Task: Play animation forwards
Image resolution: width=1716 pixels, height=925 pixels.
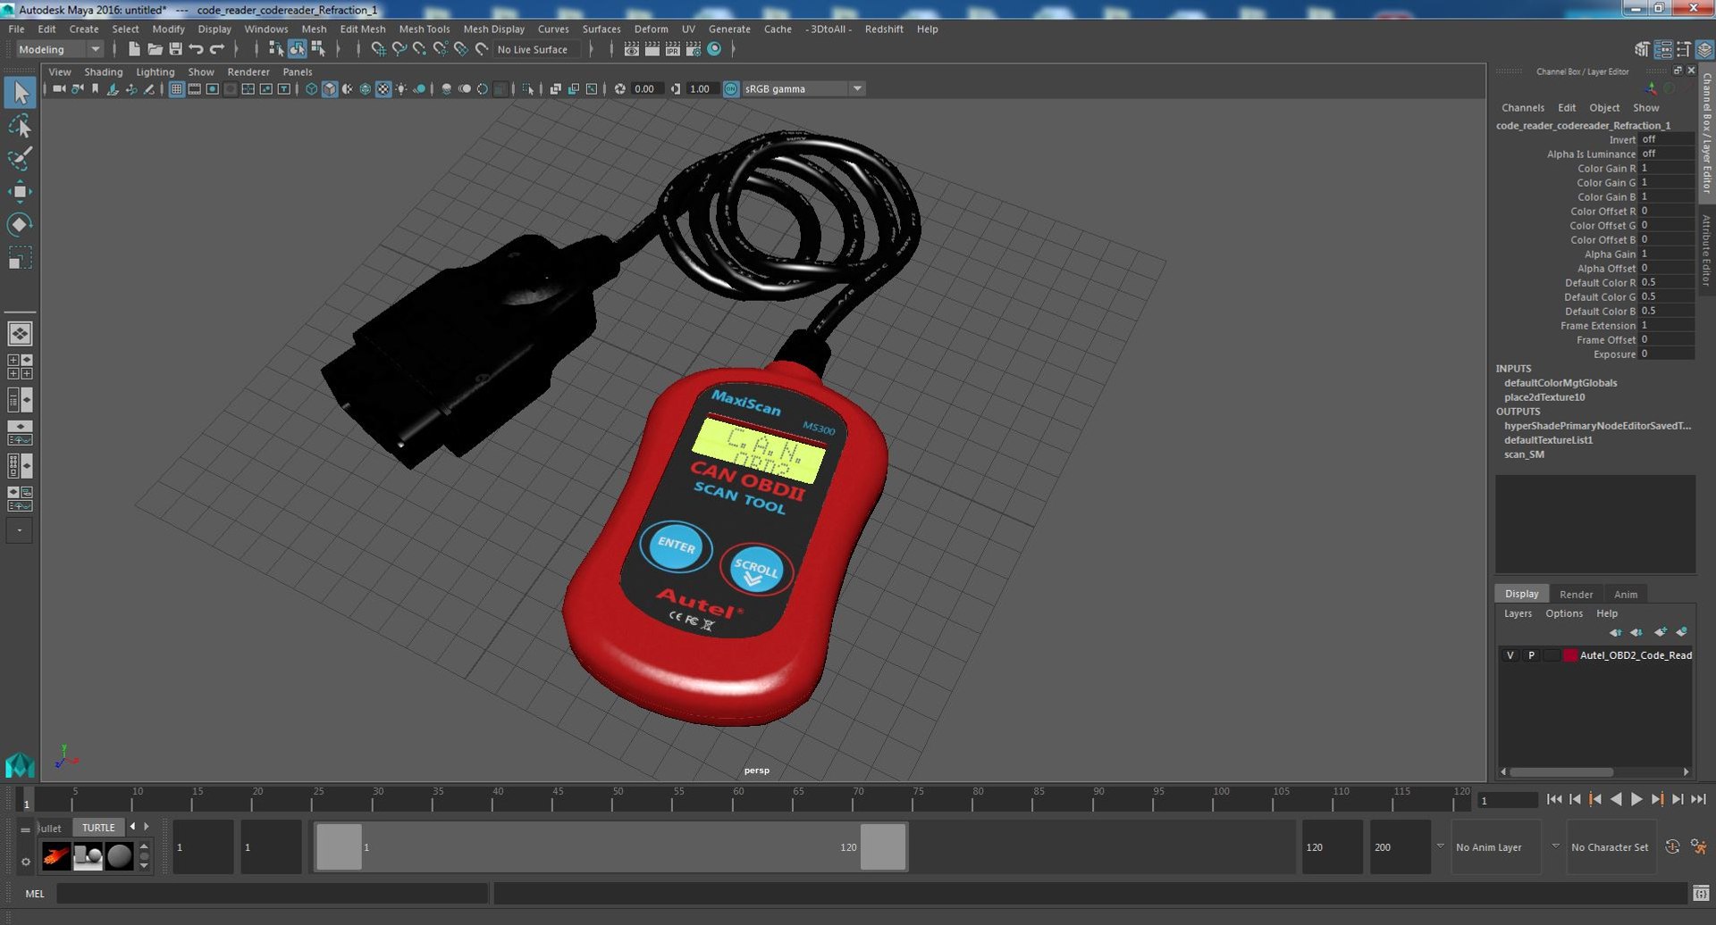Action: click(1636, 799)
